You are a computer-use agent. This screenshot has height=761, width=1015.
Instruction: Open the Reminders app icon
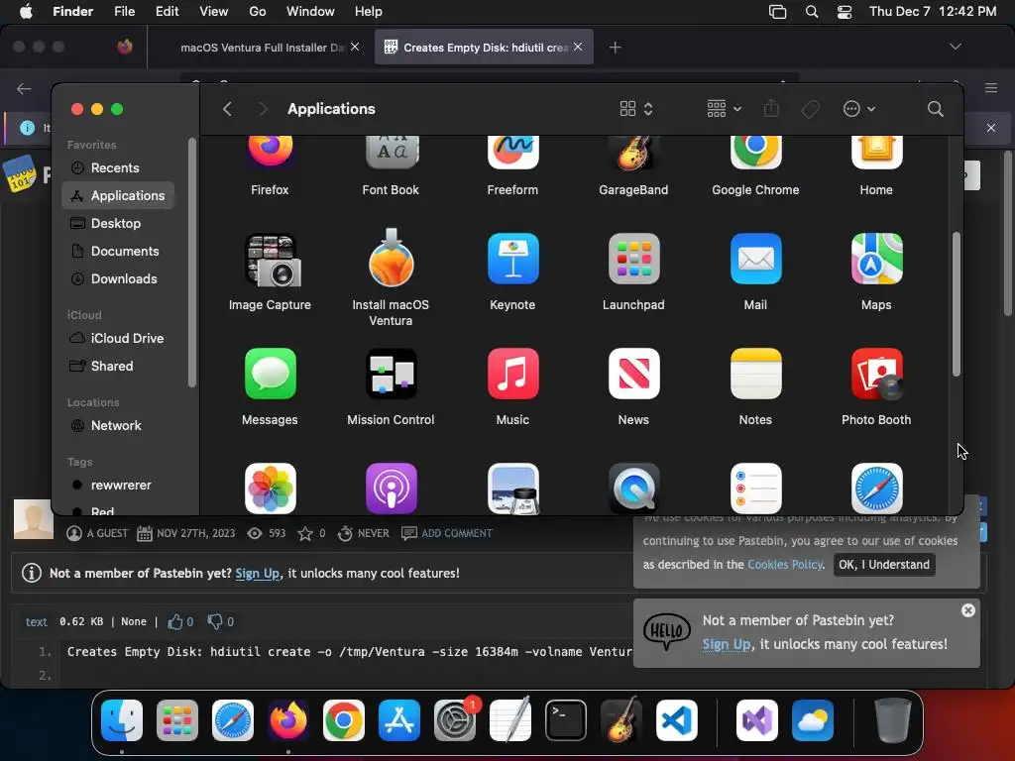[x=755, y=489]
